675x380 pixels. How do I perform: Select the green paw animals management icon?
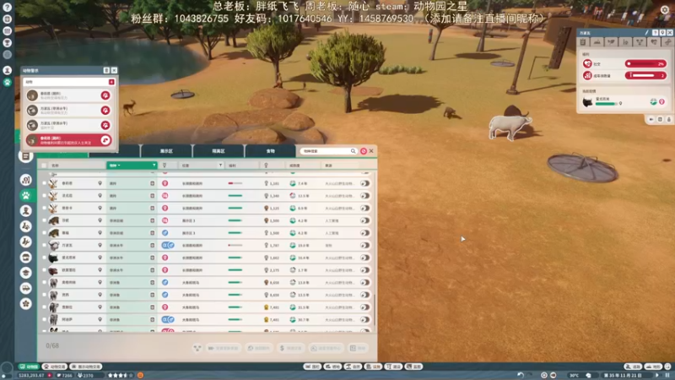point(26,196)
